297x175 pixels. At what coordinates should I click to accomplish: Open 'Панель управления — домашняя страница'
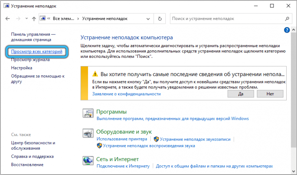pyautogui.click(x=33, y=37)
